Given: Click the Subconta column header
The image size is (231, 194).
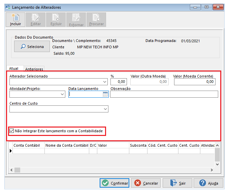Looking at the screenshot, I should point(138,145).
